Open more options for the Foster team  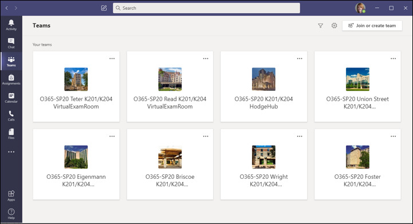point(394,137)
